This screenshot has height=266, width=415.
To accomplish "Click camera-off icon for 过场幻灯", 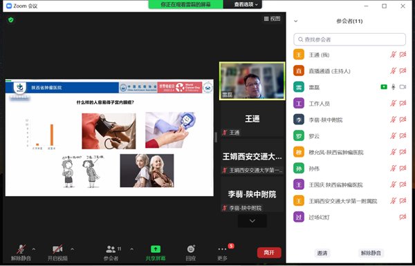I will 403,217.
